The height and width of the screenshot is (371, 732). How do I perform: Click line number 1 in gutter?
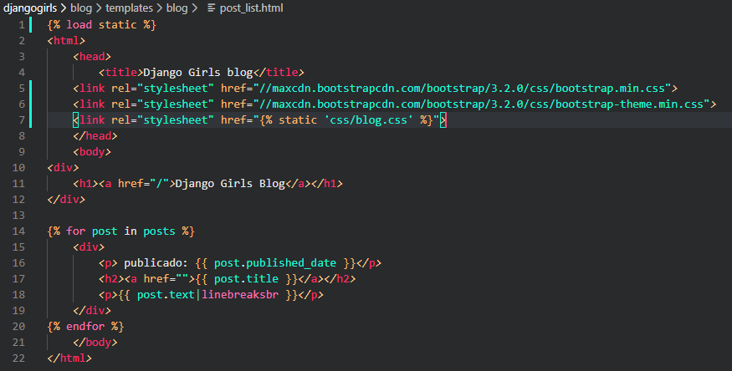22,25
